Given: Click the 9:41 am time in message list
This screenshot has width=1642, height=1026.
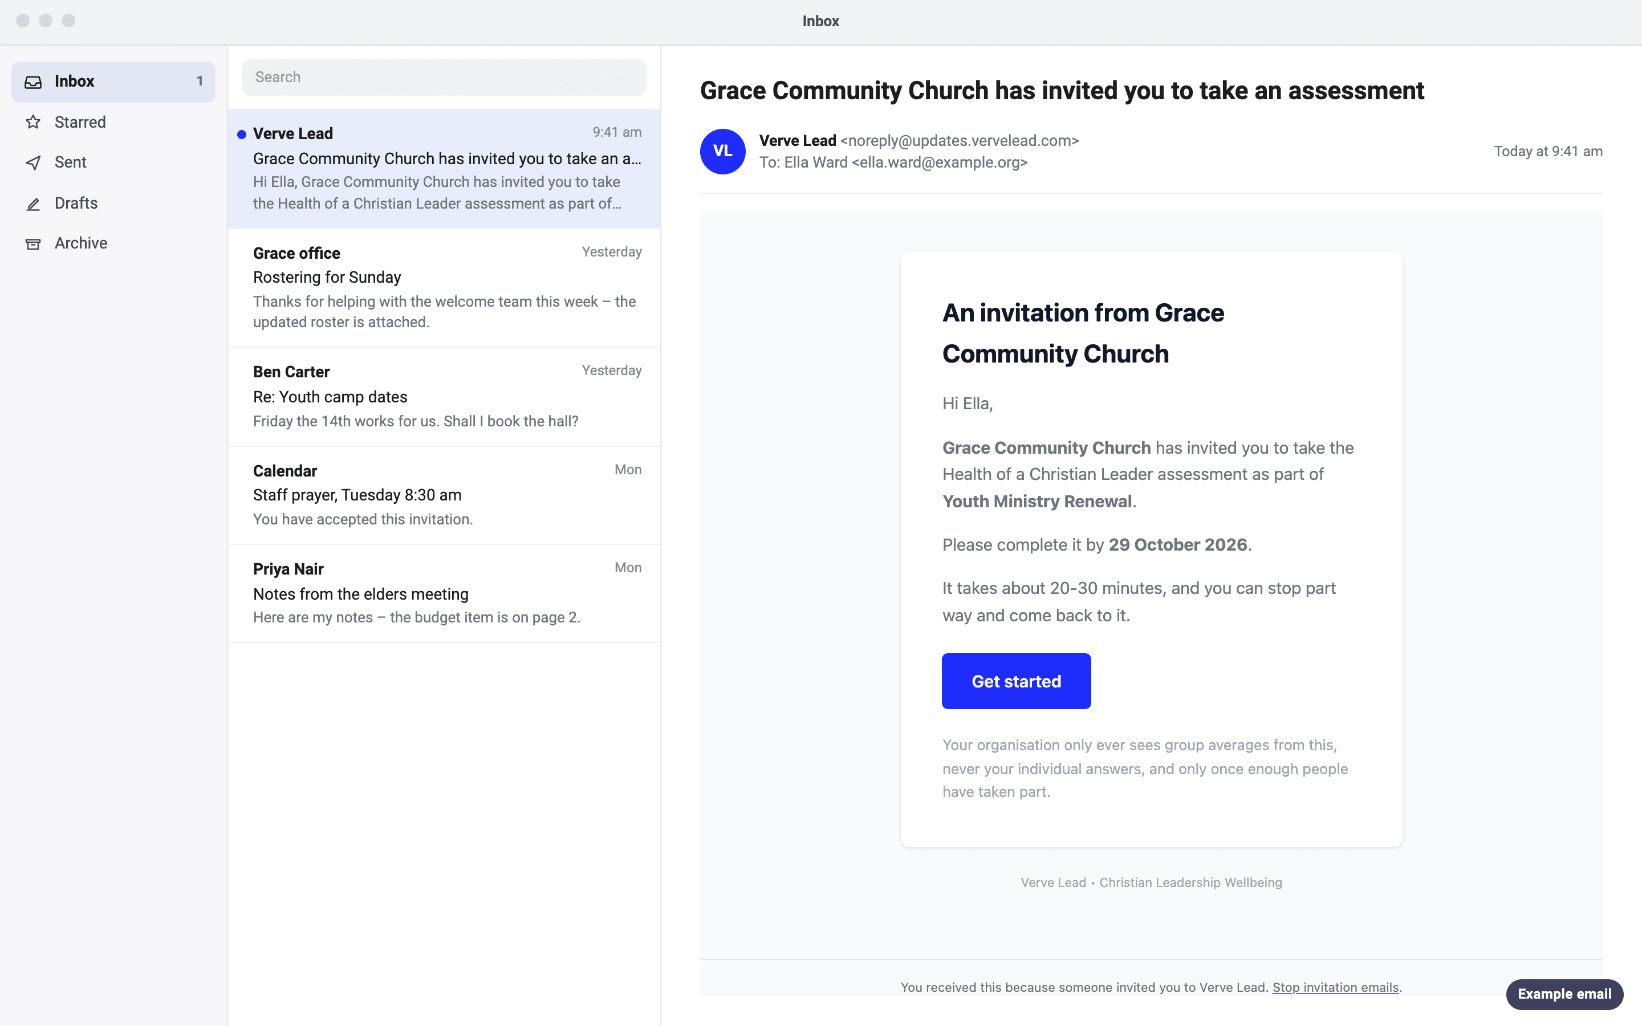Looking at the screenshot, I should point(617,132).
